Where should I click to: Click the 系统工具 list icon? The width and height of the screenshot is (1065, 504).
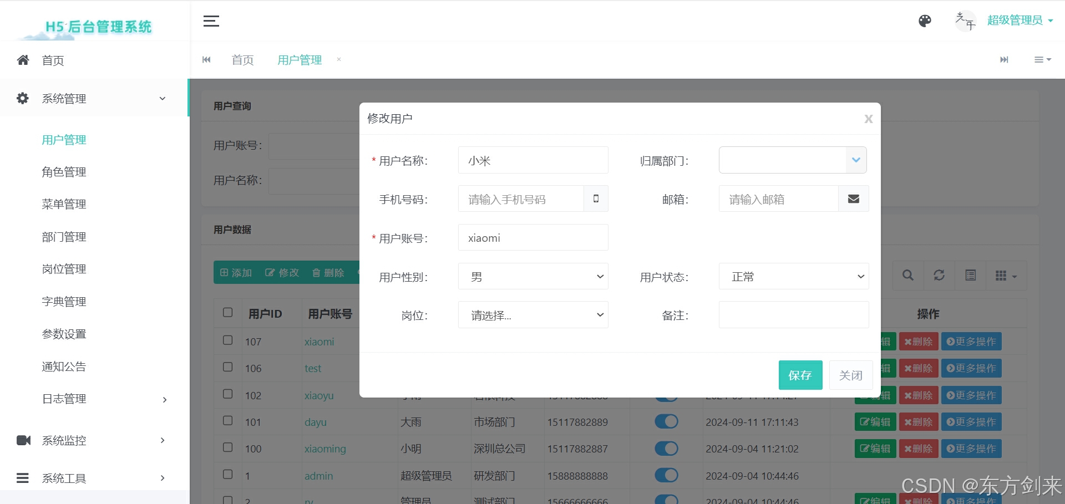[x=23, y=478]
